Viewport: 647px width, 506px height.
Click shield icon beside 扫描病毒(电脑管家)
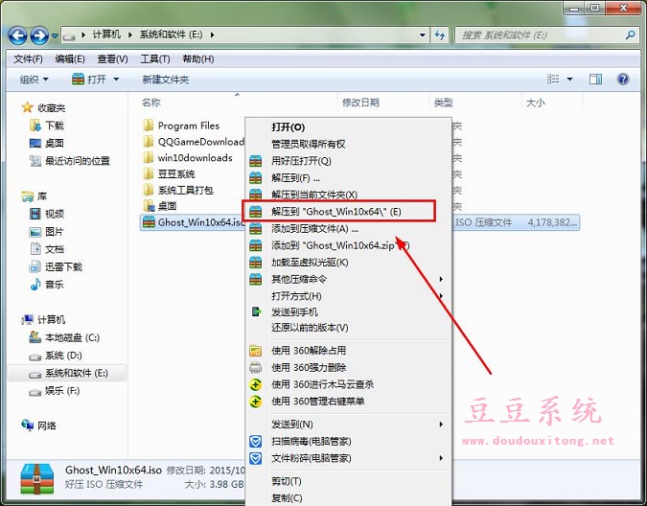(256, 442)
